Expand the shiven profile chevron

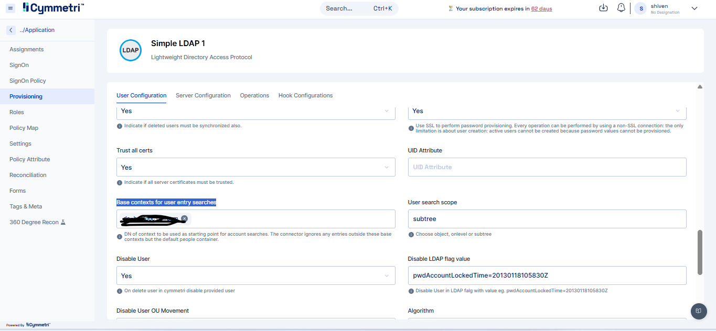click(694, 8)
